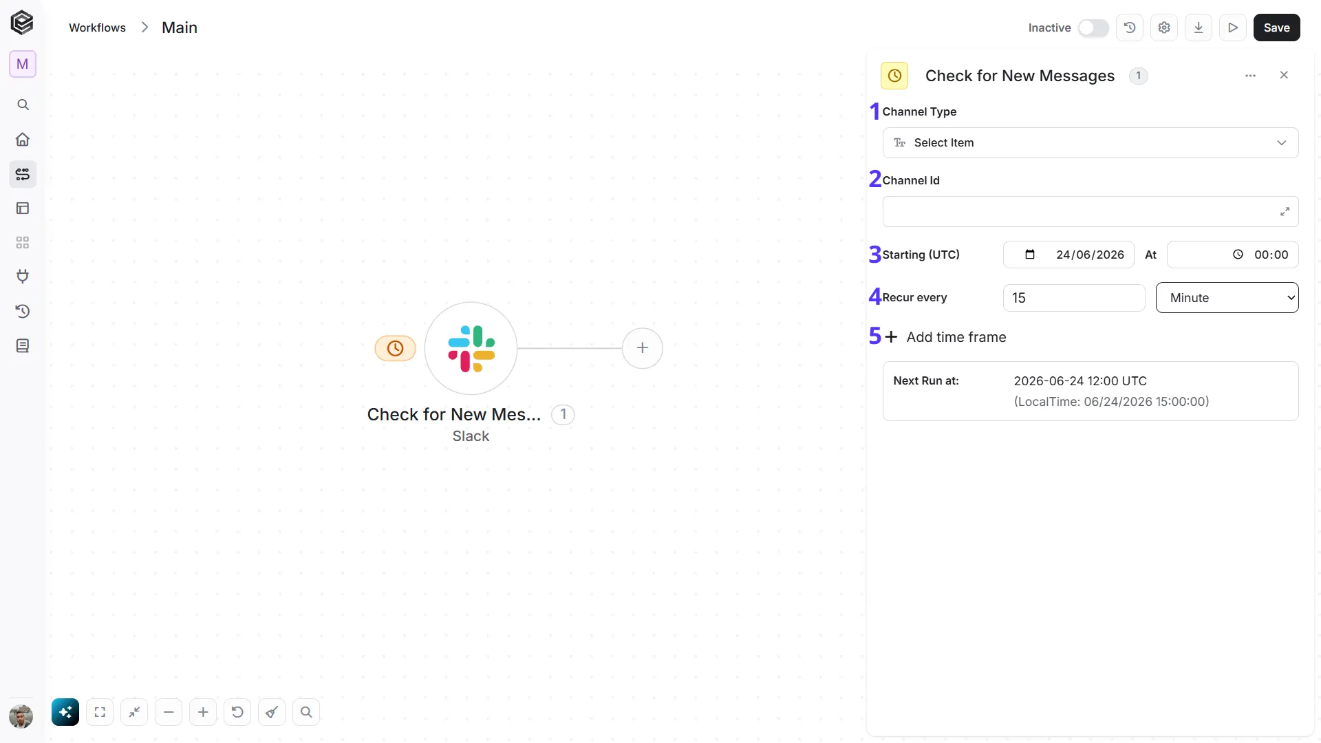Fit the canvas to screen
This screenshot has height=743, width=1321.
click(x=100, y=712)
